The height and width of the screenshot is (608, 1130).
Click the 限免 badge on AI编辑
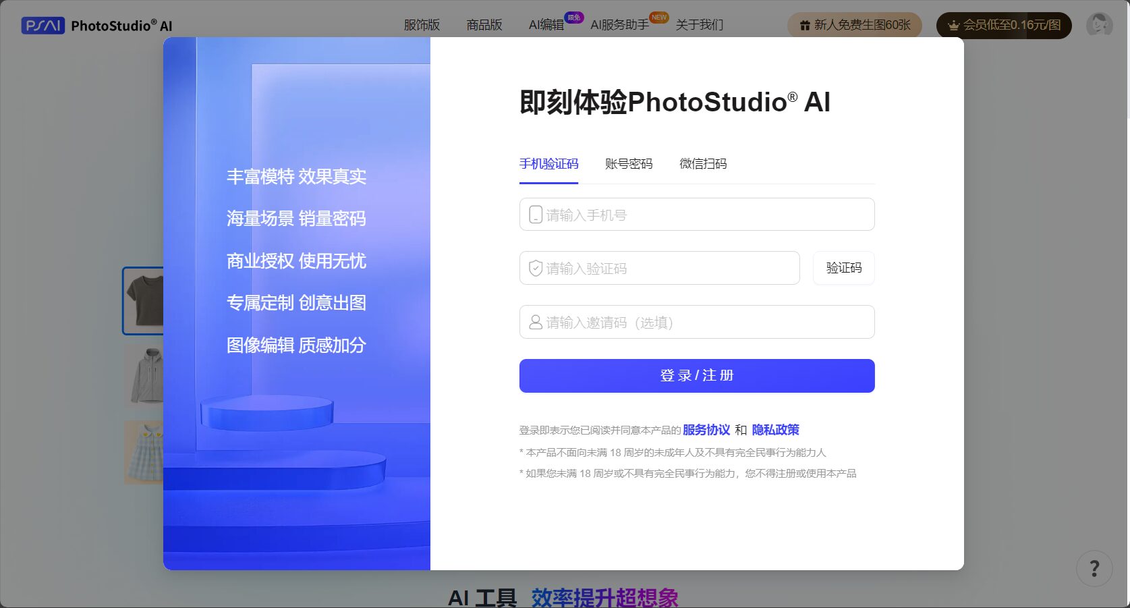574,18
